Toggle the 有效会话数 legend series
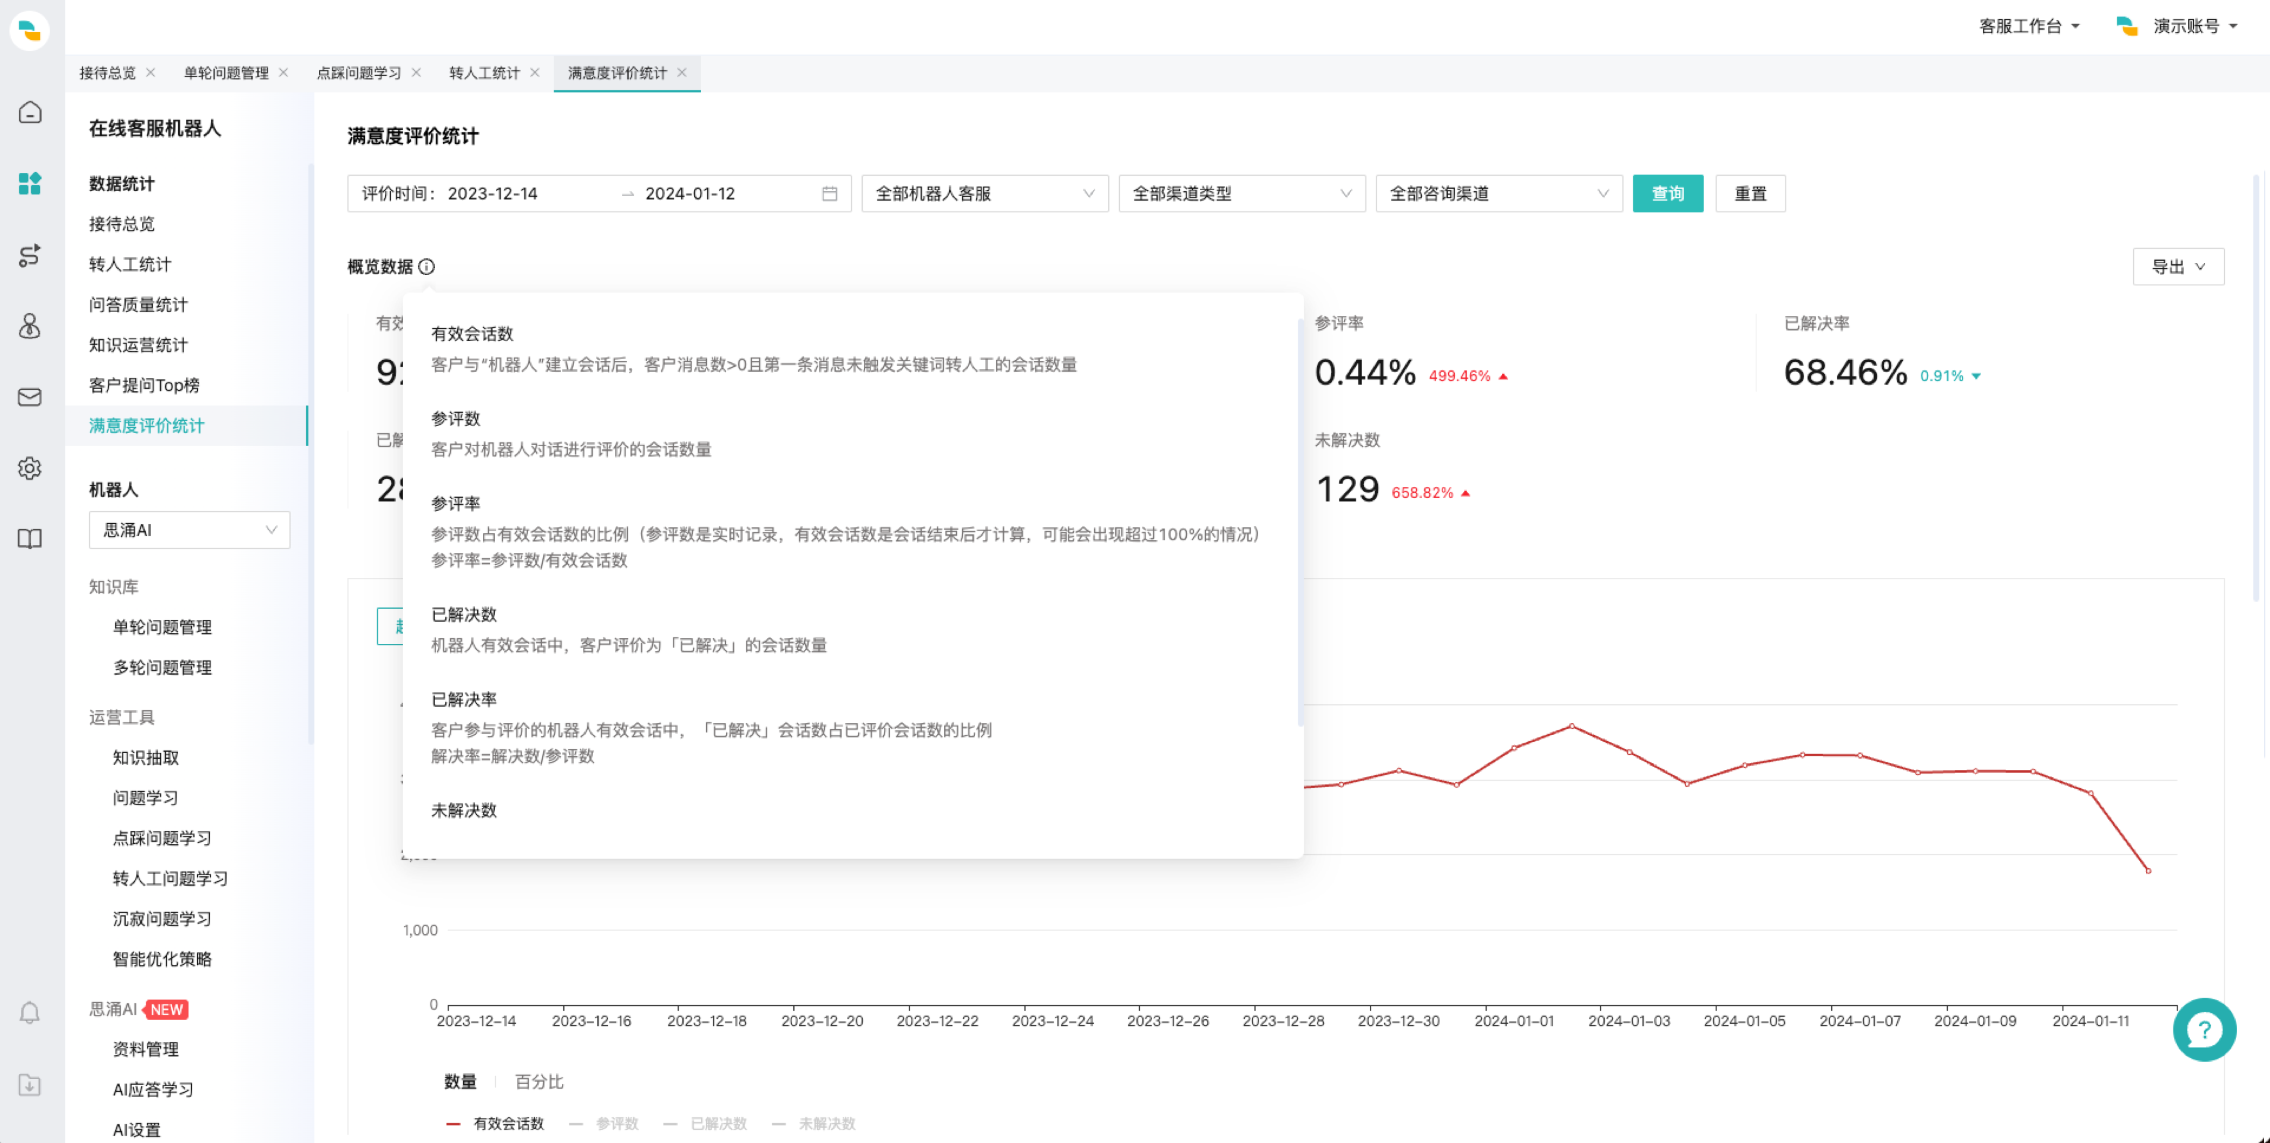This screenshot has width=2270, height=1143. coord(495,1123)
